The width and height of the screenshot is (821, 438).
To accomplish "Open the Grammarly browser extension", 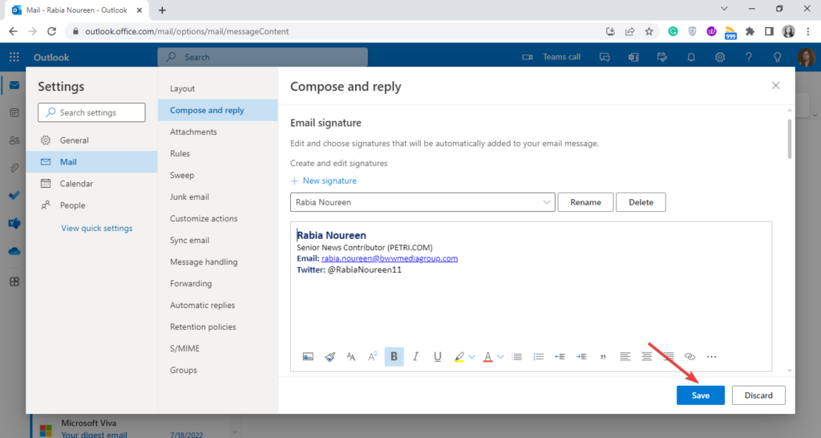I will 673,31.
